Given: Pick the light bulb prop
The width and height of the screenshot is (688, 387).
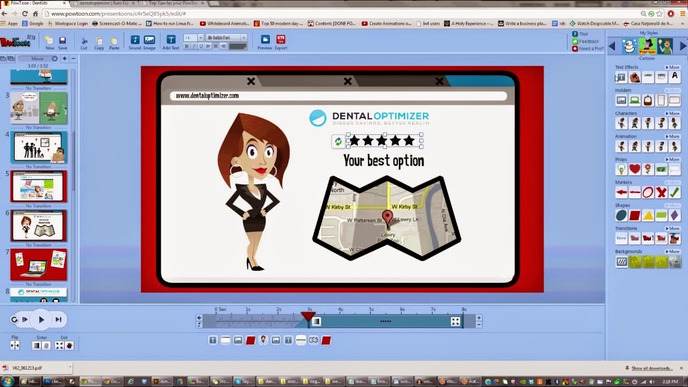Looking at the screenshot, I should click(x=621, y=169).
